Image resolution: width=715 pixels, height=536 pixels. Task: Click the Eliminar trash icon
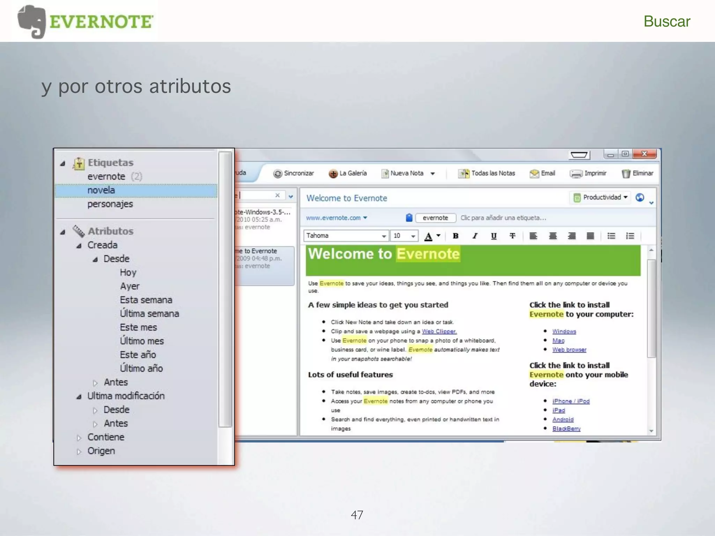click(626, 173)
